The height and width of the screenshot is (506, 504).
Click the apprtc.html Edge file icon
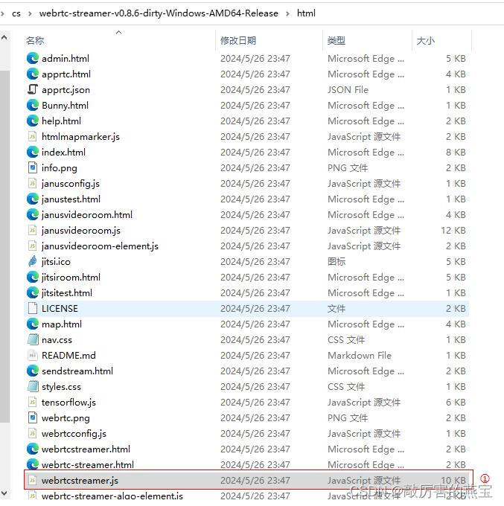(33, 74)
